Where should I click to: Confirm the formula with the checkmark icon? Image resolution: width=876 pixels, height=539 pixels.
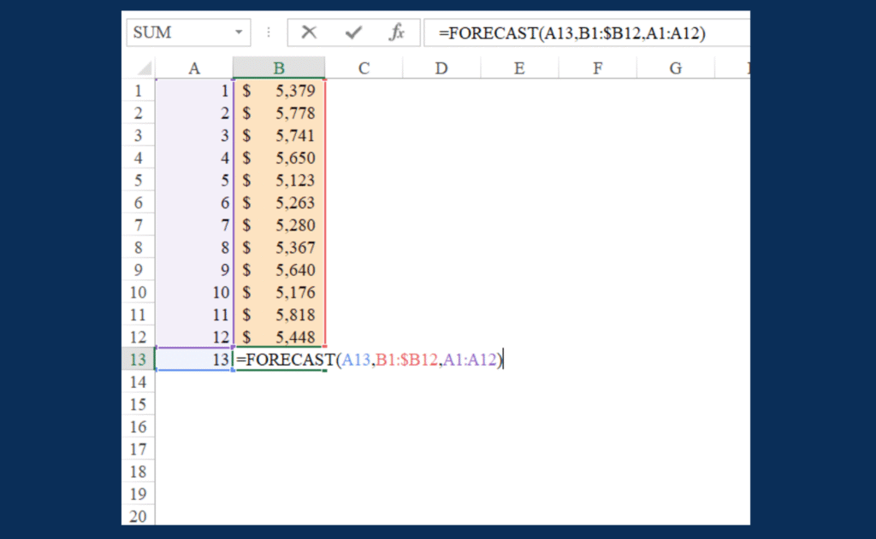coord(352,32)
